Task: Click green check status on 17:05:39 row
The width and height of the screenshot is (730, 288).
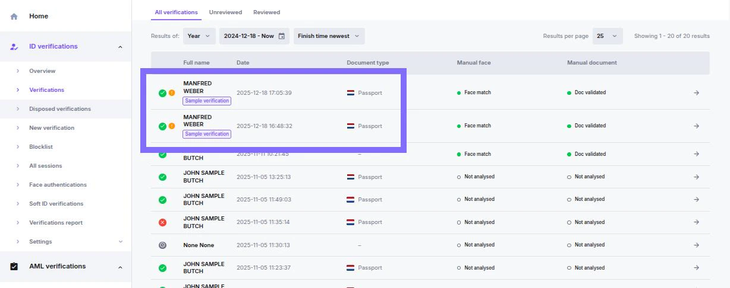Action: pyautogui.click(x=162, y=93)
